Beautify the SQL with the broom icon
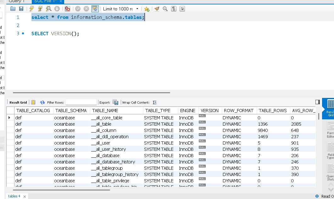This screenshot has height=199, width=334. pyautogui.click(x=157, y=9)
